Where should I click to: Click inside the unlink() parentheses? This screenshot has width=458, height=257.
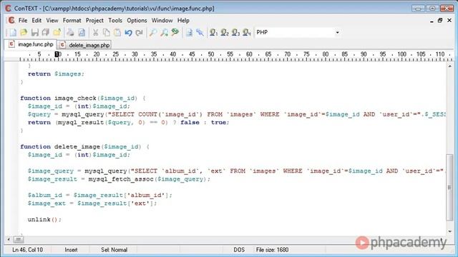54,220
